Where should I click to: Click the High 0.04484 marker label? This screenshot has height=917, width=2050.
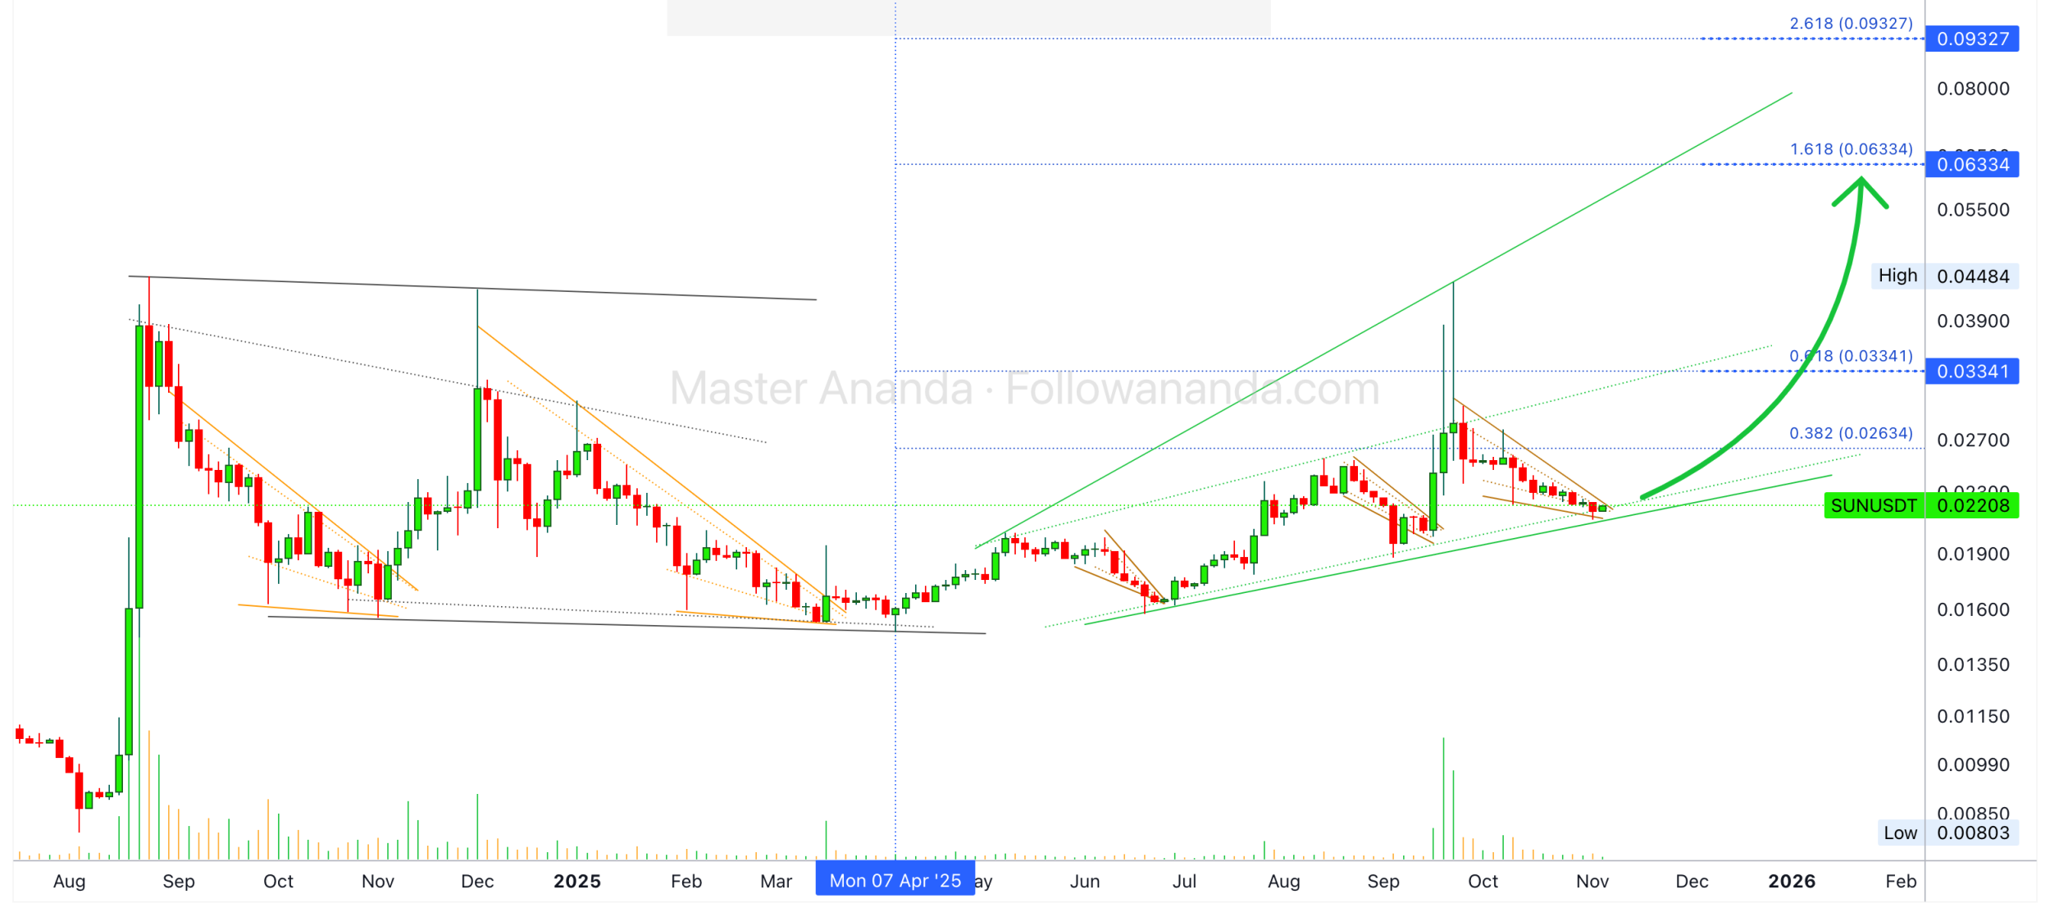1943,276
